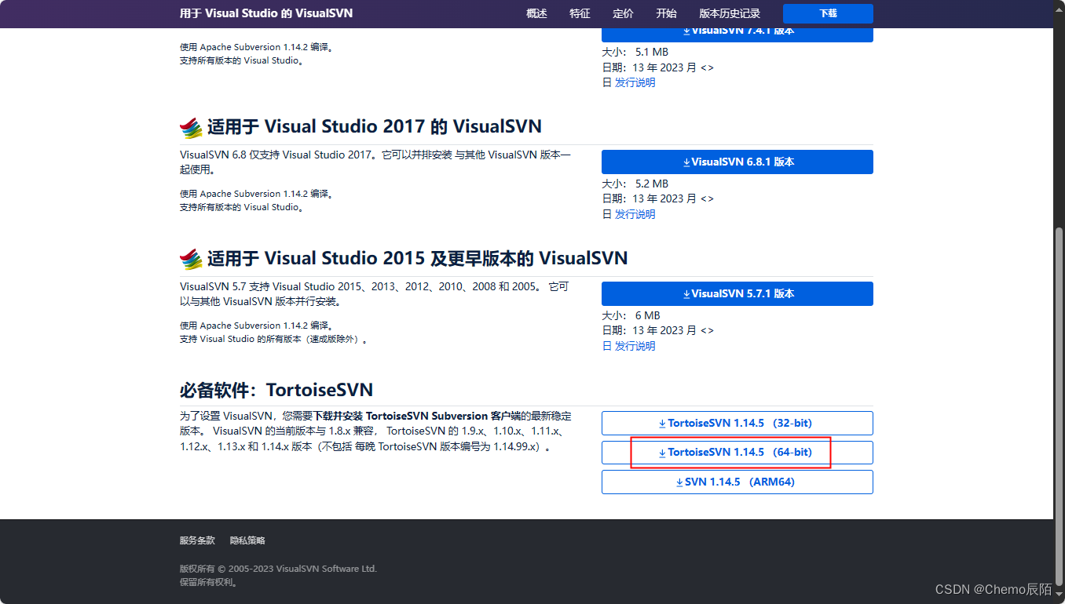Click download arrow icon on VisualSVN 5.7.1 button
The height and width of the screenshot is (604, 1065).
coord(686,294)
